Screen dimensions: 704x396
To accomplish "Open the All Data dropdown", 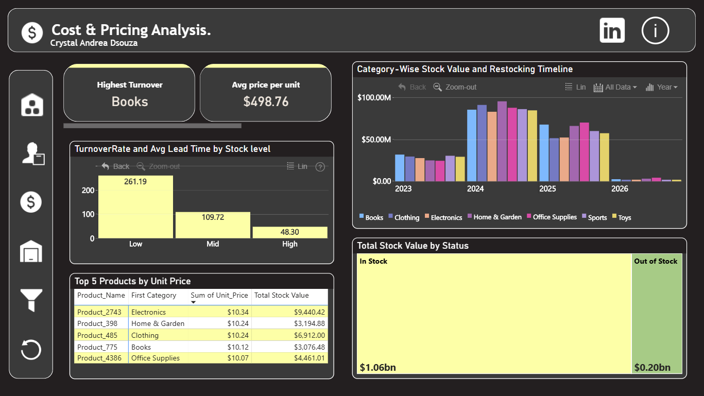I will (615, 87).
